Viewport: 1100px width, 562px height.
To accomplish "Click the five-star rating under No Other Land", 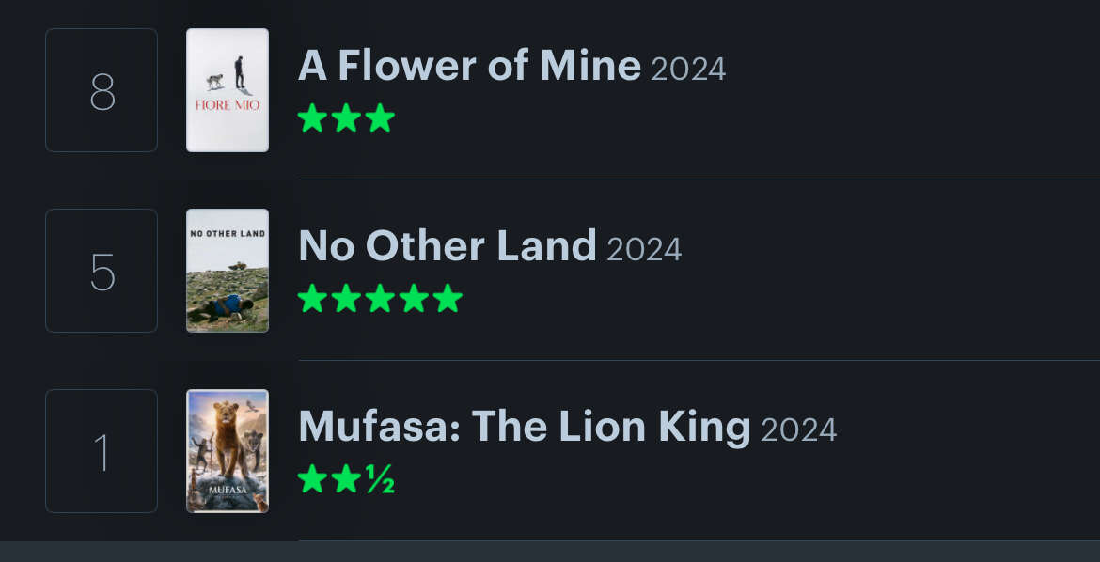I will click(x=380, y=298).
